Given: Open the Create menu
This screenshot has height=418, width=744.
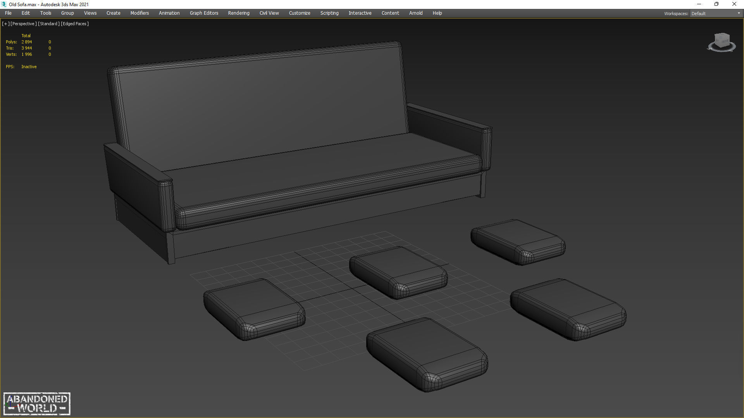Looking at the screenshot, I should pyautogui.click(x=114, y=13).
